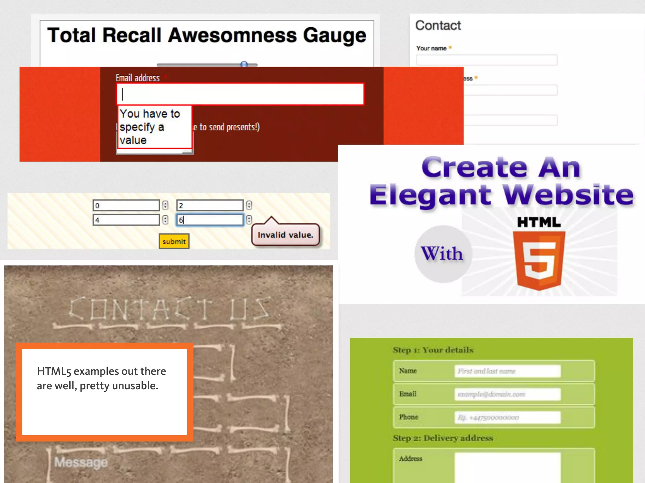Click the number field containing 2
The image size is (645, 483).
[210, 205]
